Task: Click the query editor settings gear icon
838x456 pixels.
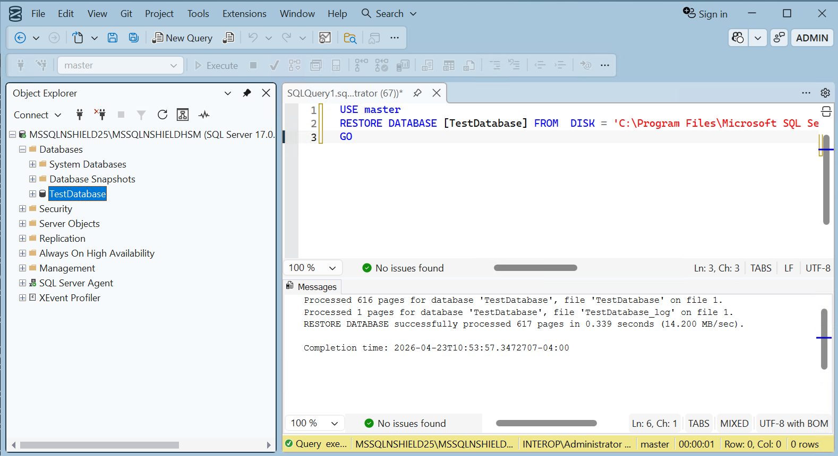Action: (825, 93)
